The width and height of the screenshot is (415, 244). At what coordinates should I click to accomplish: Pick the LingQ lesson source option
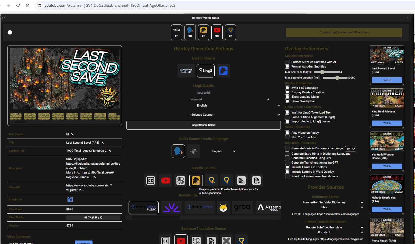(206, 71)
